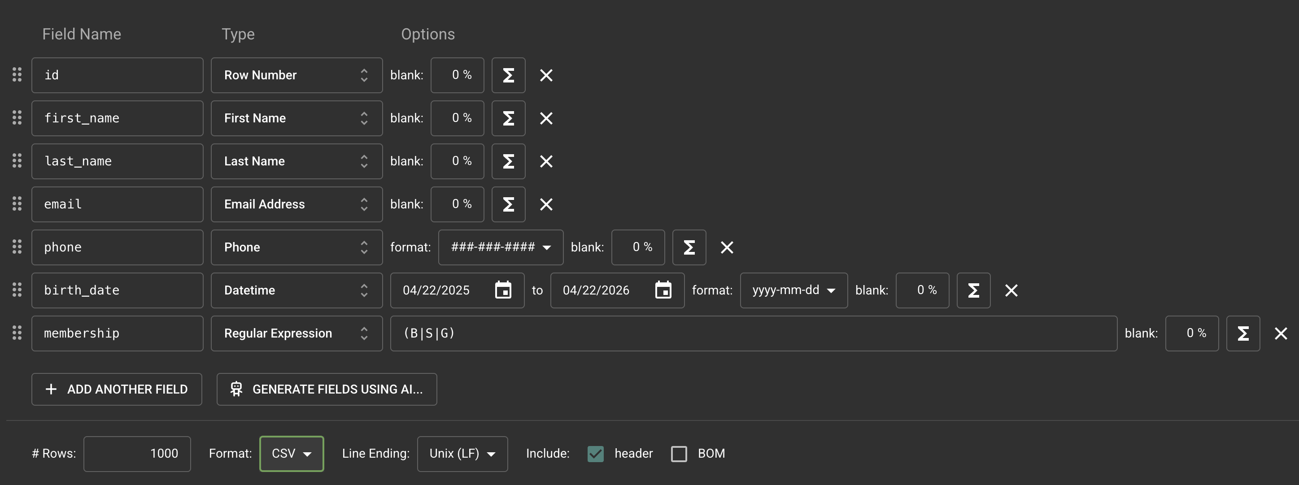Delete the first_name field row
This screenshot has width=1299, height=485.
[x=546, y=118]
